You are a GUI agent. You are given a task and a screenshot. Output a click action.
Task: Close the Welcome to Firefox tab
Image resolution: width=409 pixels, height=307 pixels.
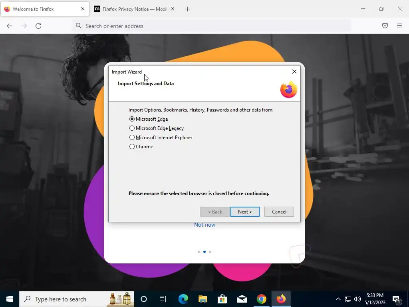pos(83,9)
